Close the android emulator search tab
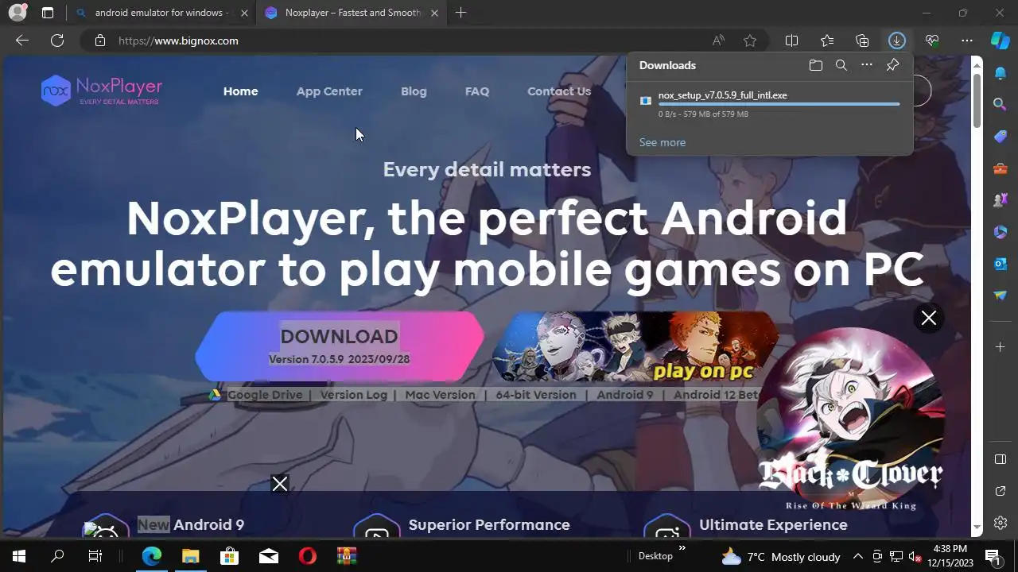1018x572 pixels. 244,13
